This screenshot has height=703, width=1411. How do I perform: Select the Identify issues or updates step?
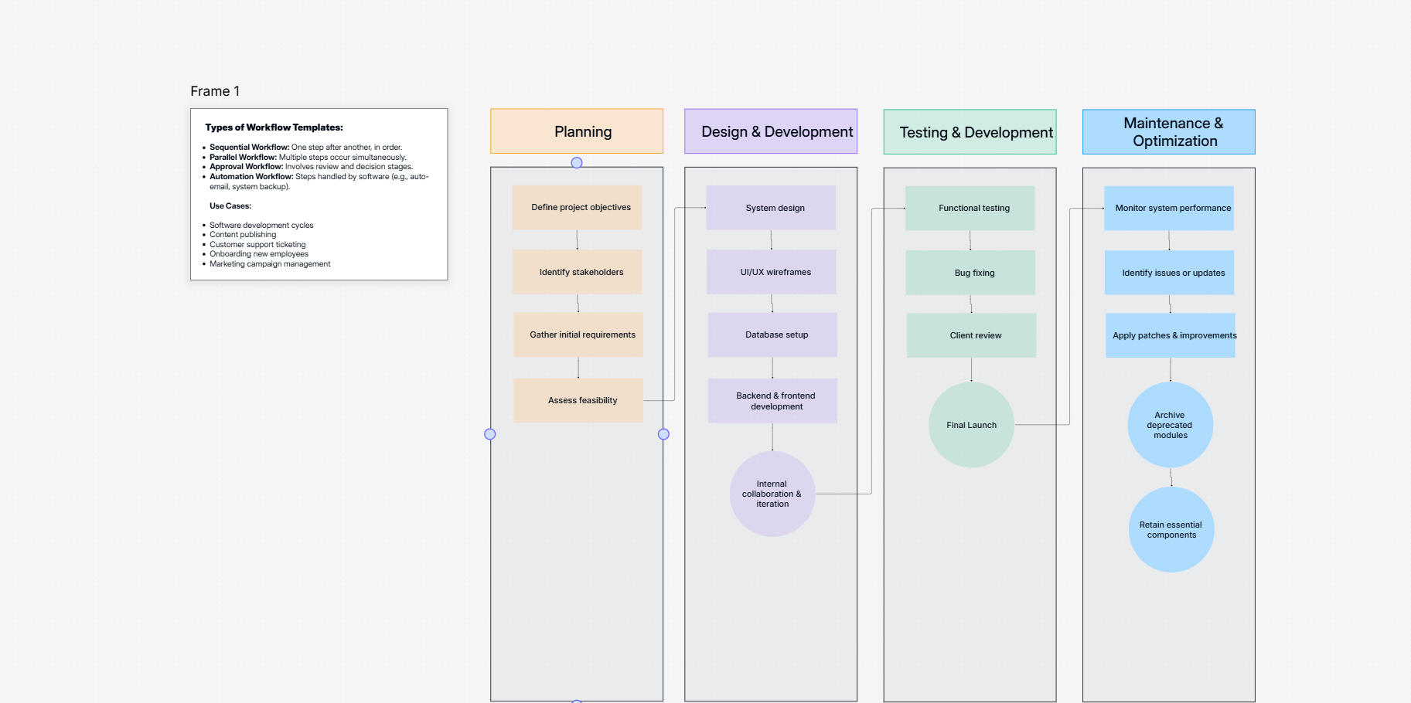1170,273
